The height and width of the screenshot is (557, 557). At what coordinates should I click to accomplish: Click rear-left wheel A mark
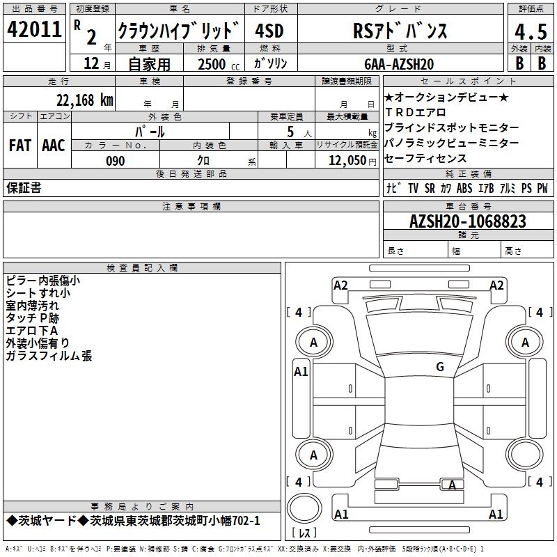[x=313, y=455]
